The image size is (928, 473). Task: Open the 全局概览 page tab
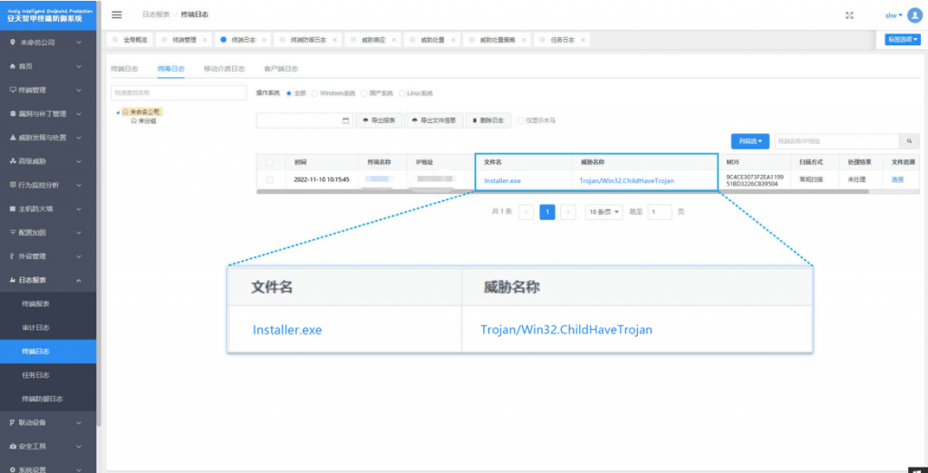pos(130,40)
